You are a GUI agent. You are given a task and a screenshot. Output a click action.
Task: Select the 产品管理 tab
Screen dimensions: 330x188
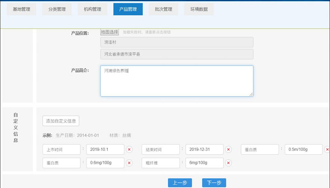click(x=128, y=9)
